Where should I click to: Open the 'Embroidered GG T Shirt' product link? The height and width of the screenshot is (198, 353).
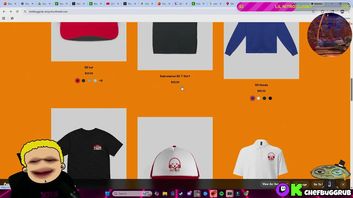click(175, 76)
